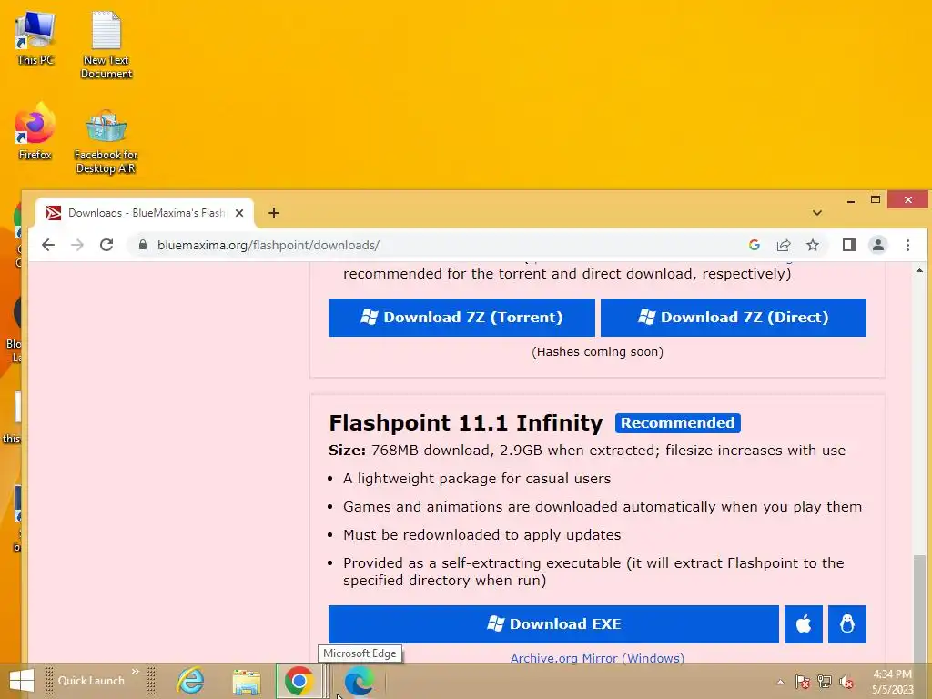This screenshot has width=932, height=699.
Task: Show hidden tray icons arrow
Action: click(780, 682)
